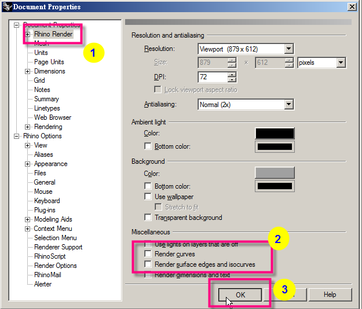Open Ambient light bottom color swatch
Image resolution: width=362 pixels, height=309 pixels.
275,146
